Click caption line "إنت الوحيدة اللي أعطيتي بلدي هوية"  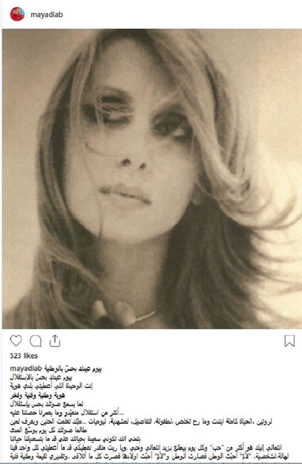tap(51, 386)
